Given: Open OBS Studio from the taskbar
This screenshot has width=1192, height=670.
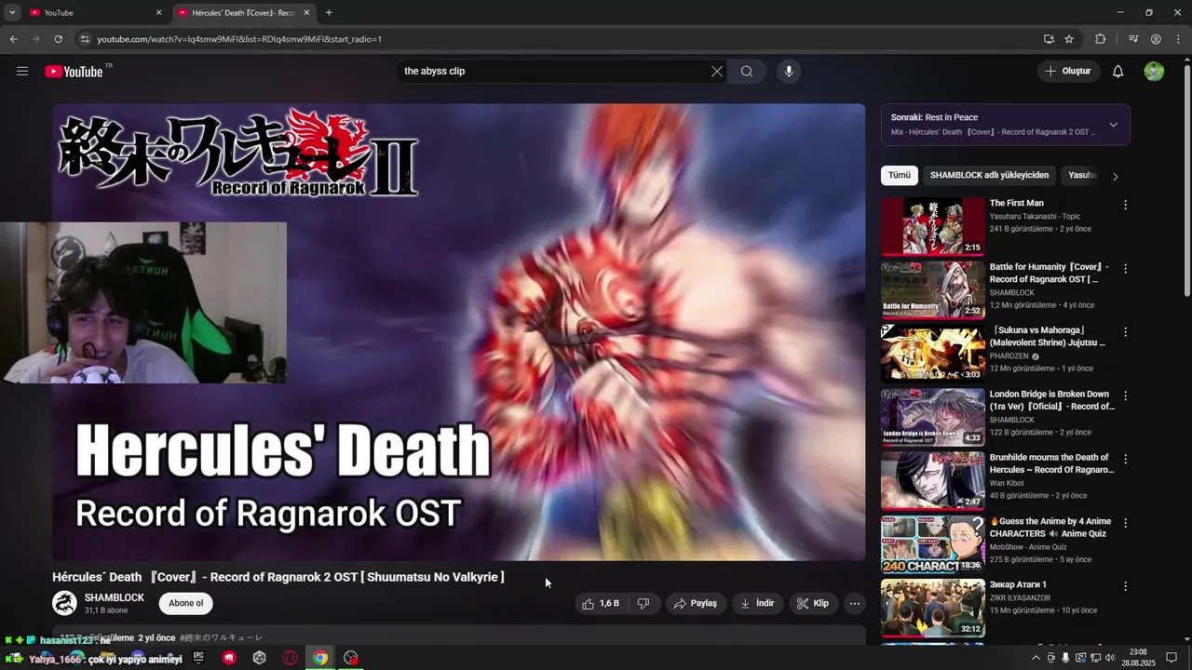Looking at the screenshot, I should click(x=351, y=657).
